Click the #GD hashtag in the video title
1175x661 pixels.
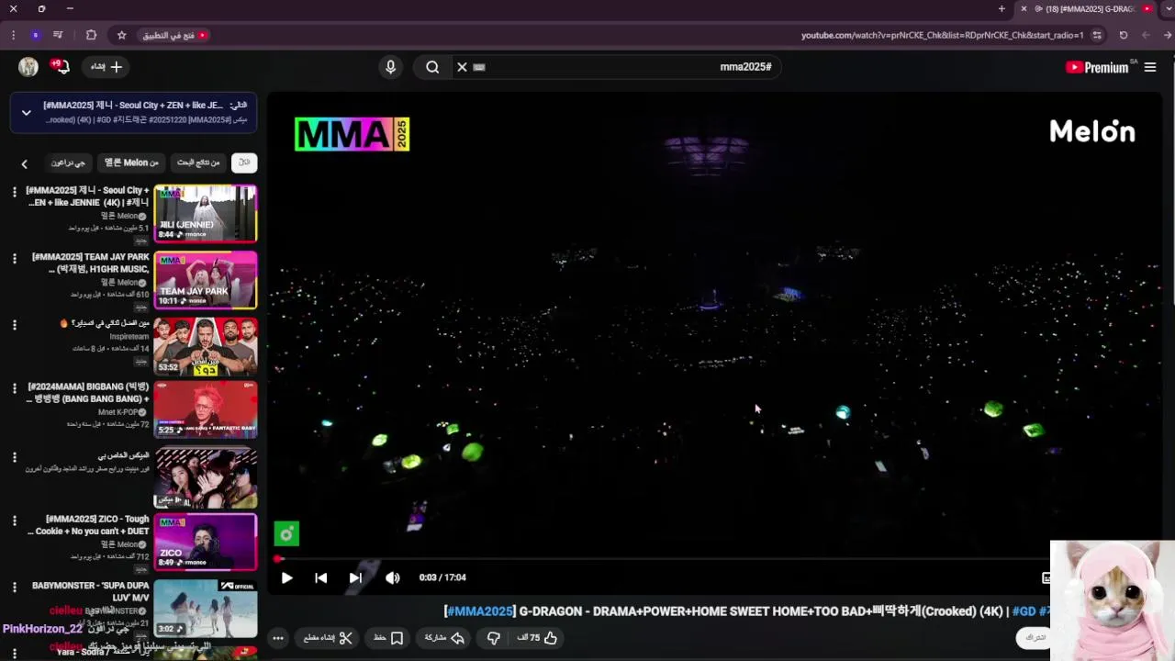1024,611
